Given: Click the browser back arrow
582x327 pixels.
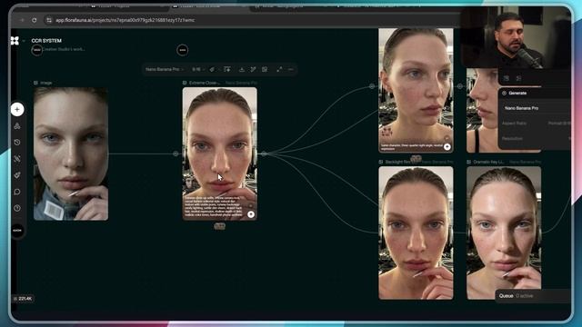Looking at the screenshot, I should point(22,20).
